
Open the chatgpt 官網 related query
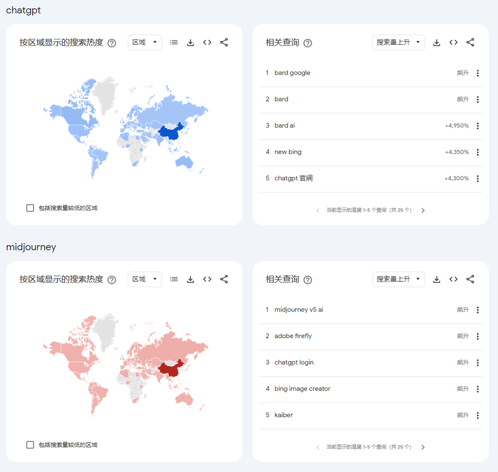tap(293, 178)
